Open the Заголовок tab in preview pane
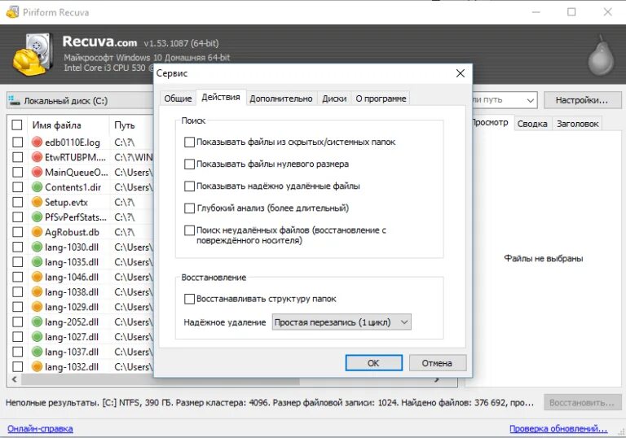Image resolution: width=626 pixels, height=438 pixels. pos(577,124)
